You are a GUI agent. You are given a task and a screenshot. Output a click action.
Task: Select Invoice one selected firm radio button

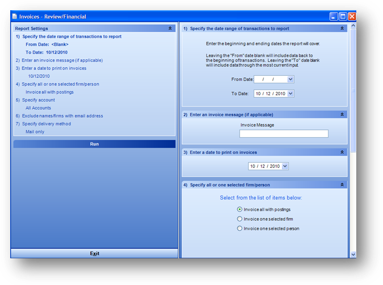click(239, 219)
